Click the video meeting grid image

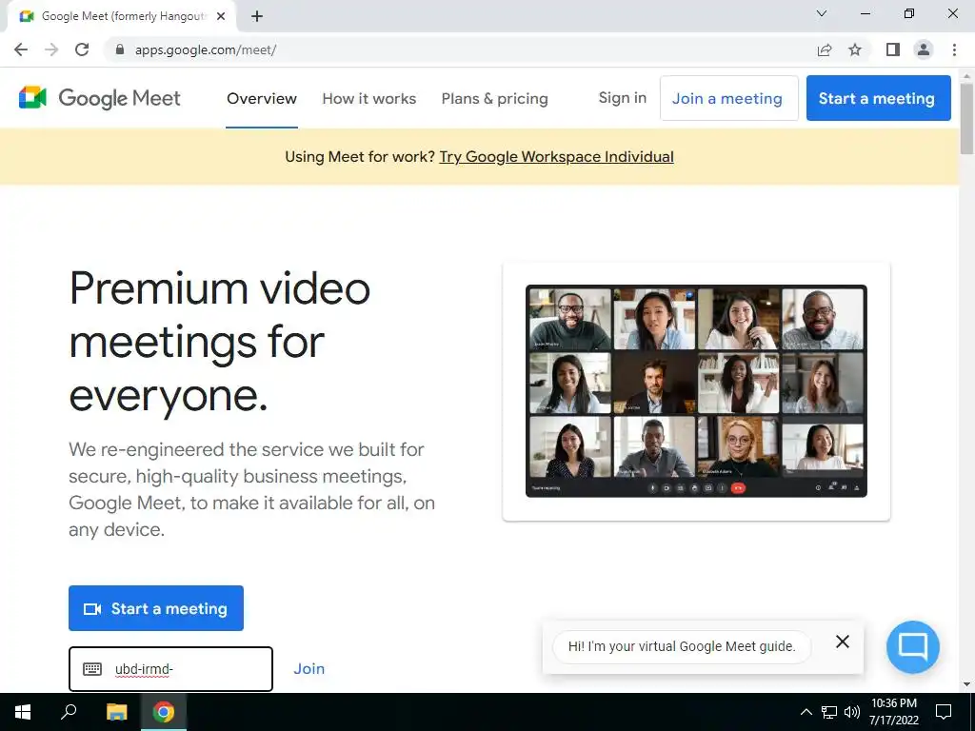tap(696, 391)
